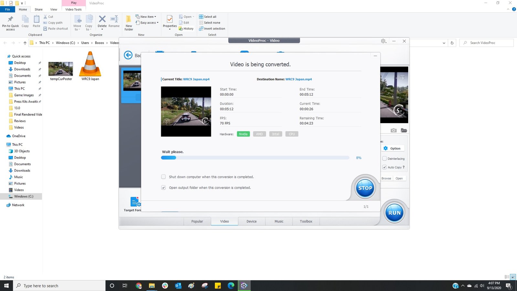Open the Target Format icon
The height and width of the screenshot is (291, 517).
click(135, 202)
